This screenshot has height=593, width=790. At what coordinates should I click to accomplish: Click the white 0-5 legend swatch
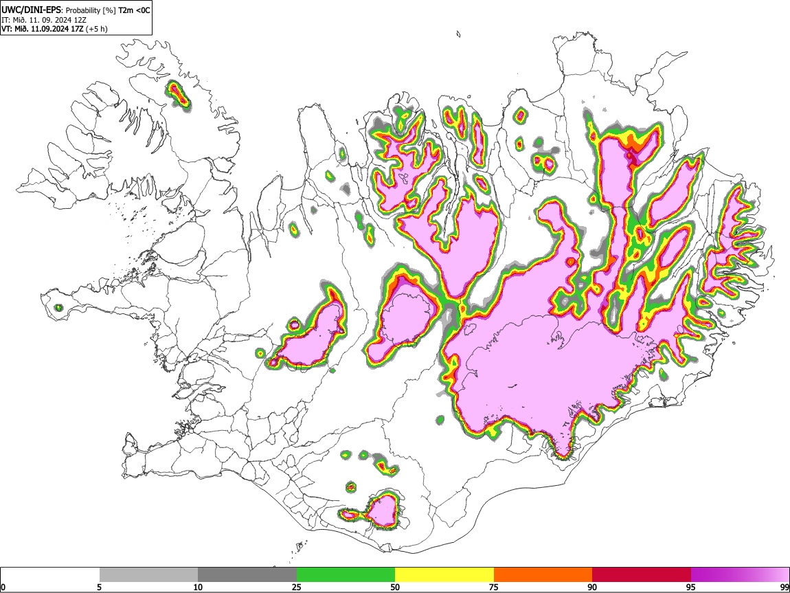click(50, 574)
